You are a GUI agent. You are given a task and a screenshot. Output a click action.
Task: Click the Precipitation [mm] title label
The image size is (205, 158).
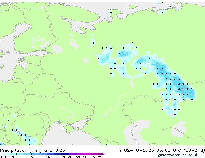(21, 150)
